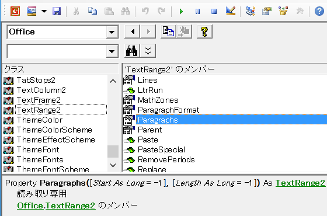Undo the last action
Viewport: 327px width, 216px height.
[x=145, y=11]
